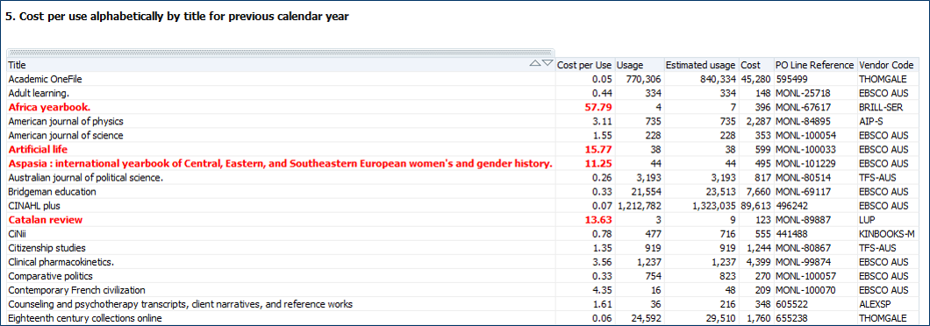This screenshot has width=930, height=326.
Task: Select the Comparative politics title
Action: pyautogui.click(x=50, y=276)
